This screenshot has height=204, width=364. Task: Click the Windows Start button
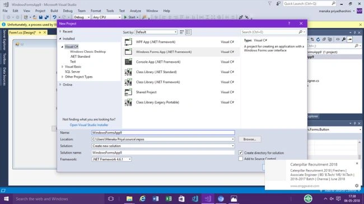click(x=6, y=198)
